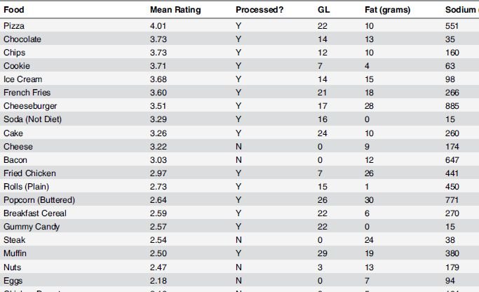Select the Popcorn (Buttered) row label
Viewport: 479px width, 292px height.
pos(39,200)
